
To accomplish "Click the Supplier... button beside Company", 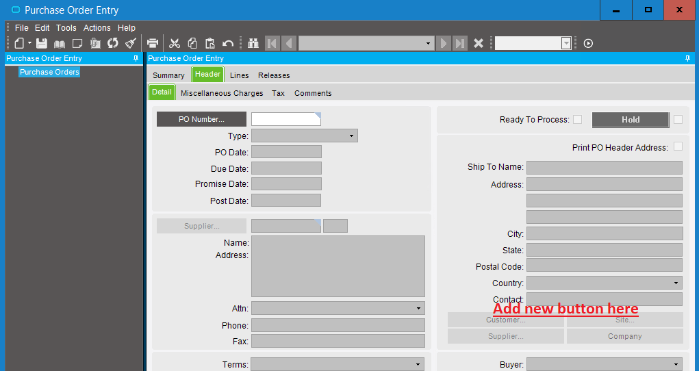I will pyautogui.click(x=506, y=336).
